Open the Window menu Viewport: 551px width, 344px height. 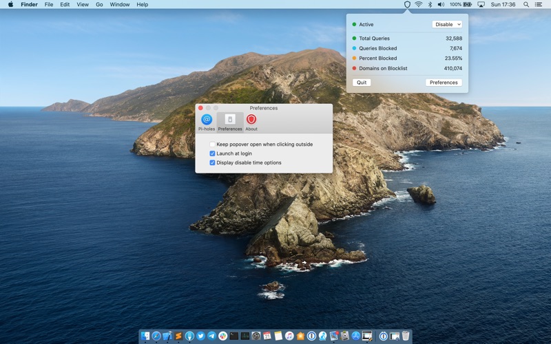click(x=120, y=5)
